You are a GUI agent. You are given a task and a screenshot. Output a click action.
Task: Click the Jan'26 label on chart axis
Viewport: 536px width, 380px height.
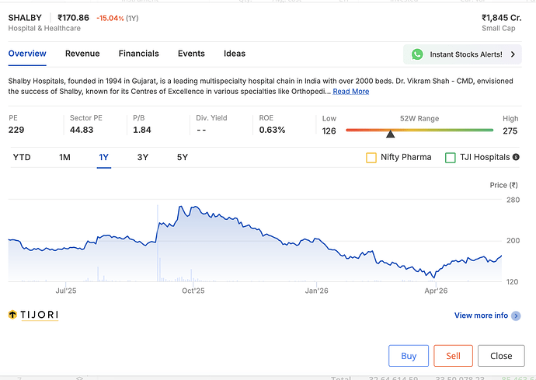(316, 291)
